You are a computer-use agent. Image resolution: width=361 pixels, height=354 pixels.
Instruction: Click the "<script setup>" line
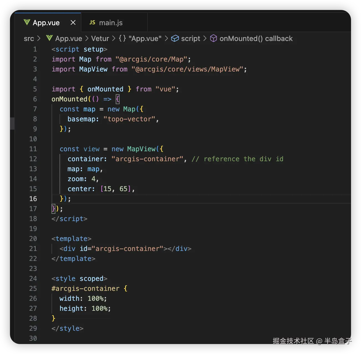(x=79, y=49)
